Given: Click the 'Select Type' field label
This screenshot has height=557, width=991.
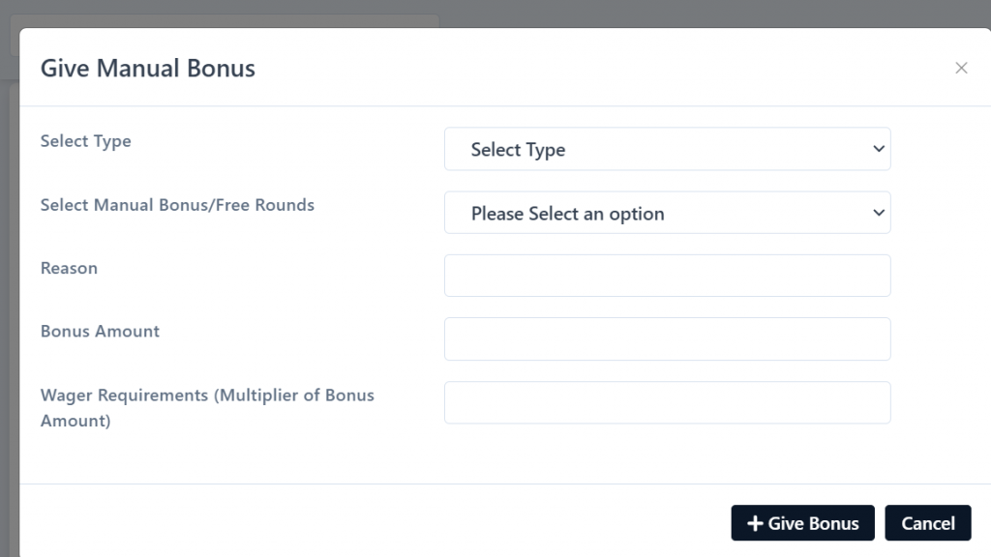Looking at the screenshot, I should click(86, 141).
